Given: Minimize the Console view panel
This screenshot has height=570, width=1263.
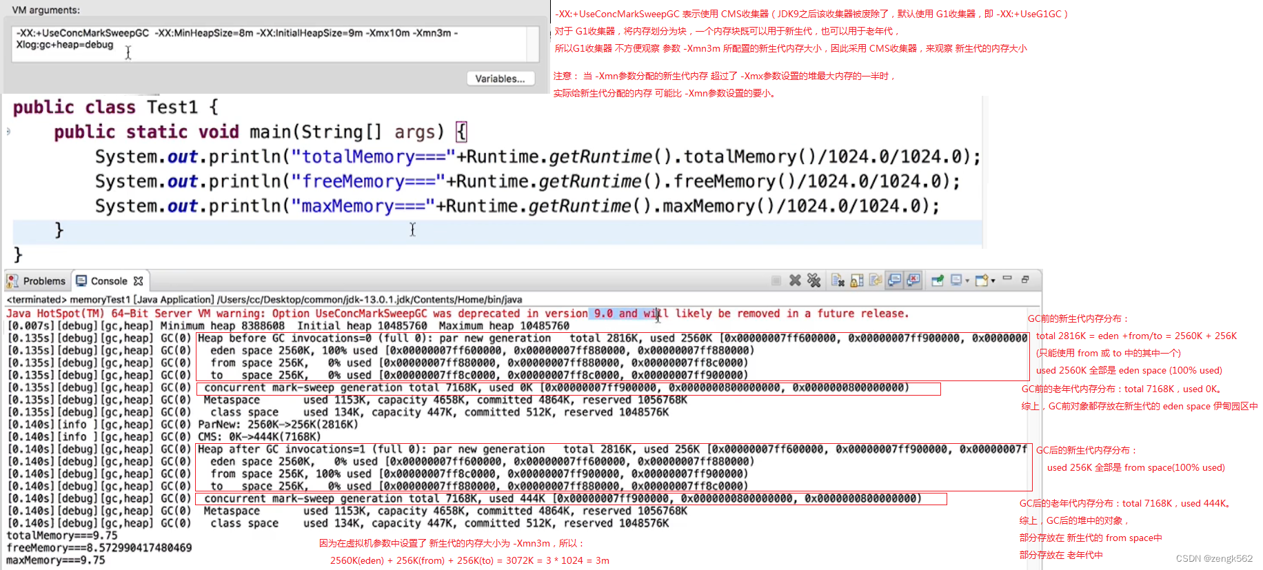Looking at the screenshot, I should coord(1007,278).
